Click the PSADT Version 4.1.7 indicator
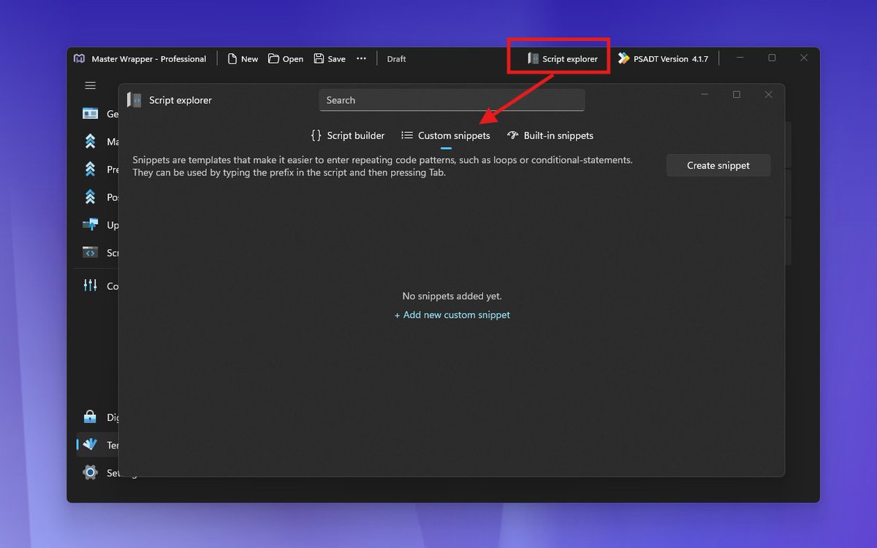The width and height of the screenshot is (877, 548). pos(663,58)
